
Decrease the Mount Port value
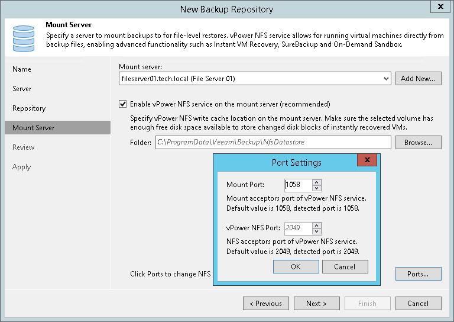click(x=317, y=188)
